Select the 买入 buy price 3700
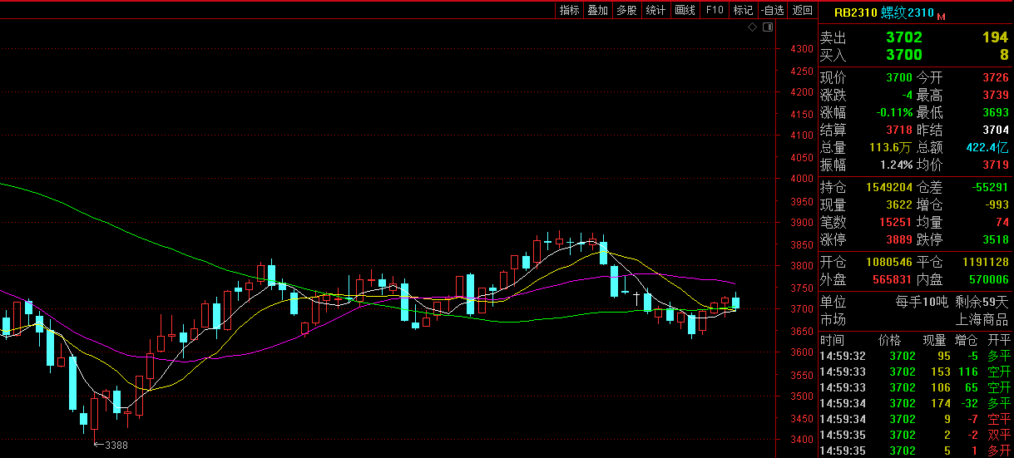 click(903, 55)
